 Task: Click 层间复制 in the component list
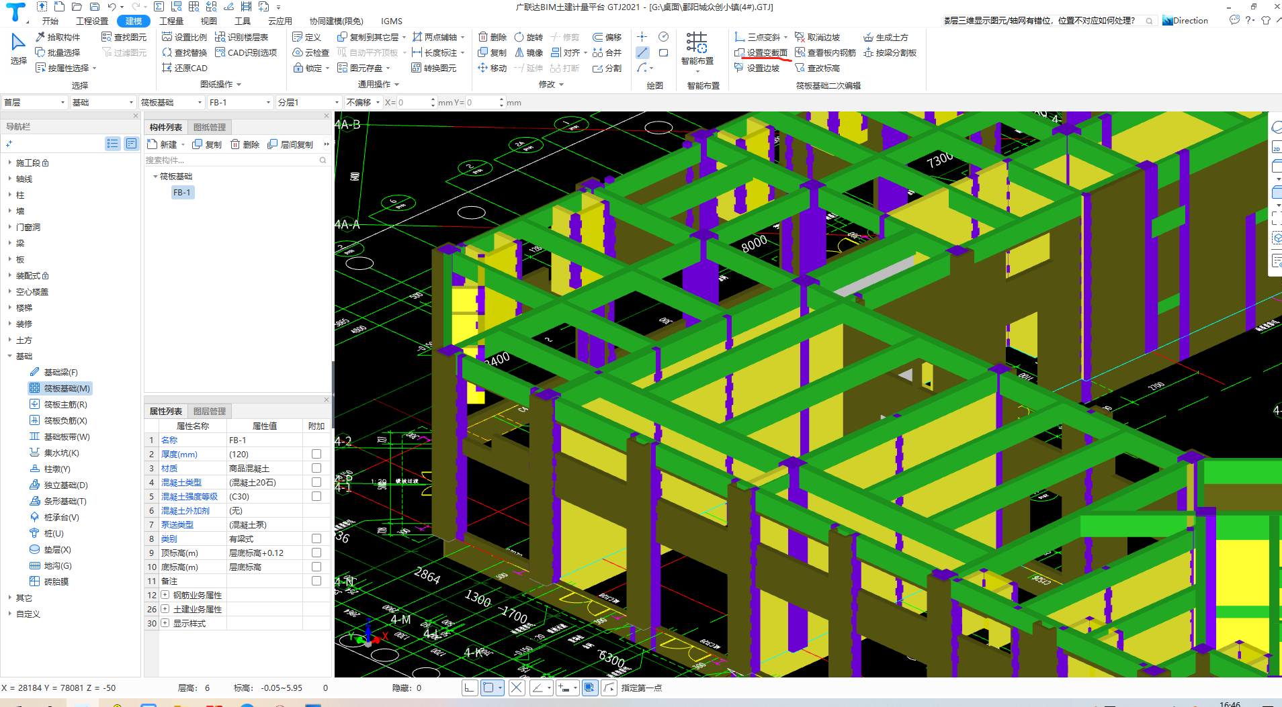coord(291,144)
